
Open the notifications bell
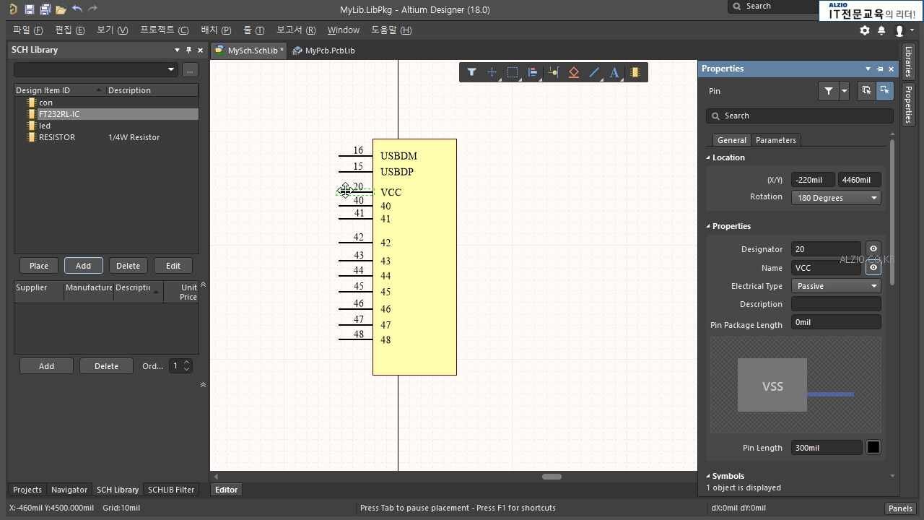(x=881, y=30)
